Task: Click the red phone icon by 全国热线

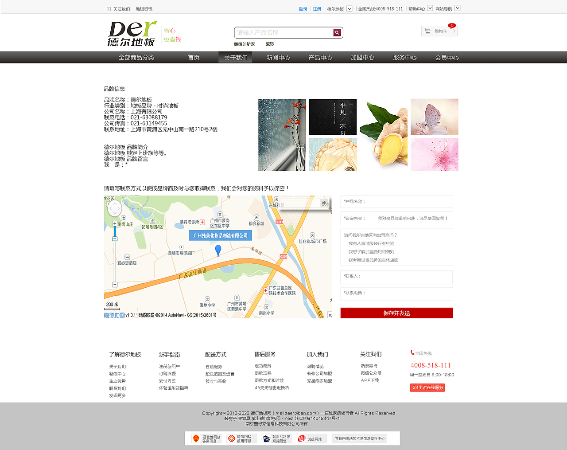Action: [x=412, y=353]
